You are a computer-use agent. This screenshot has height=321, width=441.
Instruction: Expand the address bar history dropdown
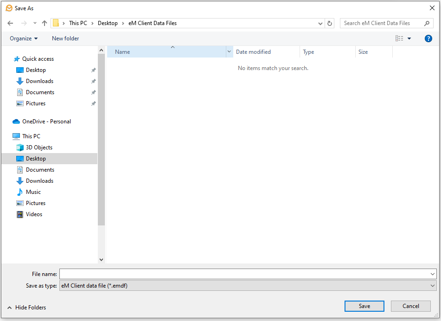(x=320, y=23)
